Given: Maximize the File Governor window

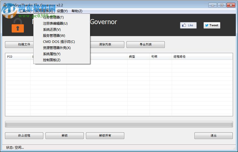Looking at the screenshot, I should coord(222,5).
